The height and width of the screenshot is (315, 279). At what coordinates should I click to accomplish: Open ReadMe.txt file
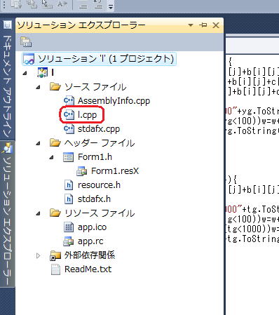[x=88, y=269]
